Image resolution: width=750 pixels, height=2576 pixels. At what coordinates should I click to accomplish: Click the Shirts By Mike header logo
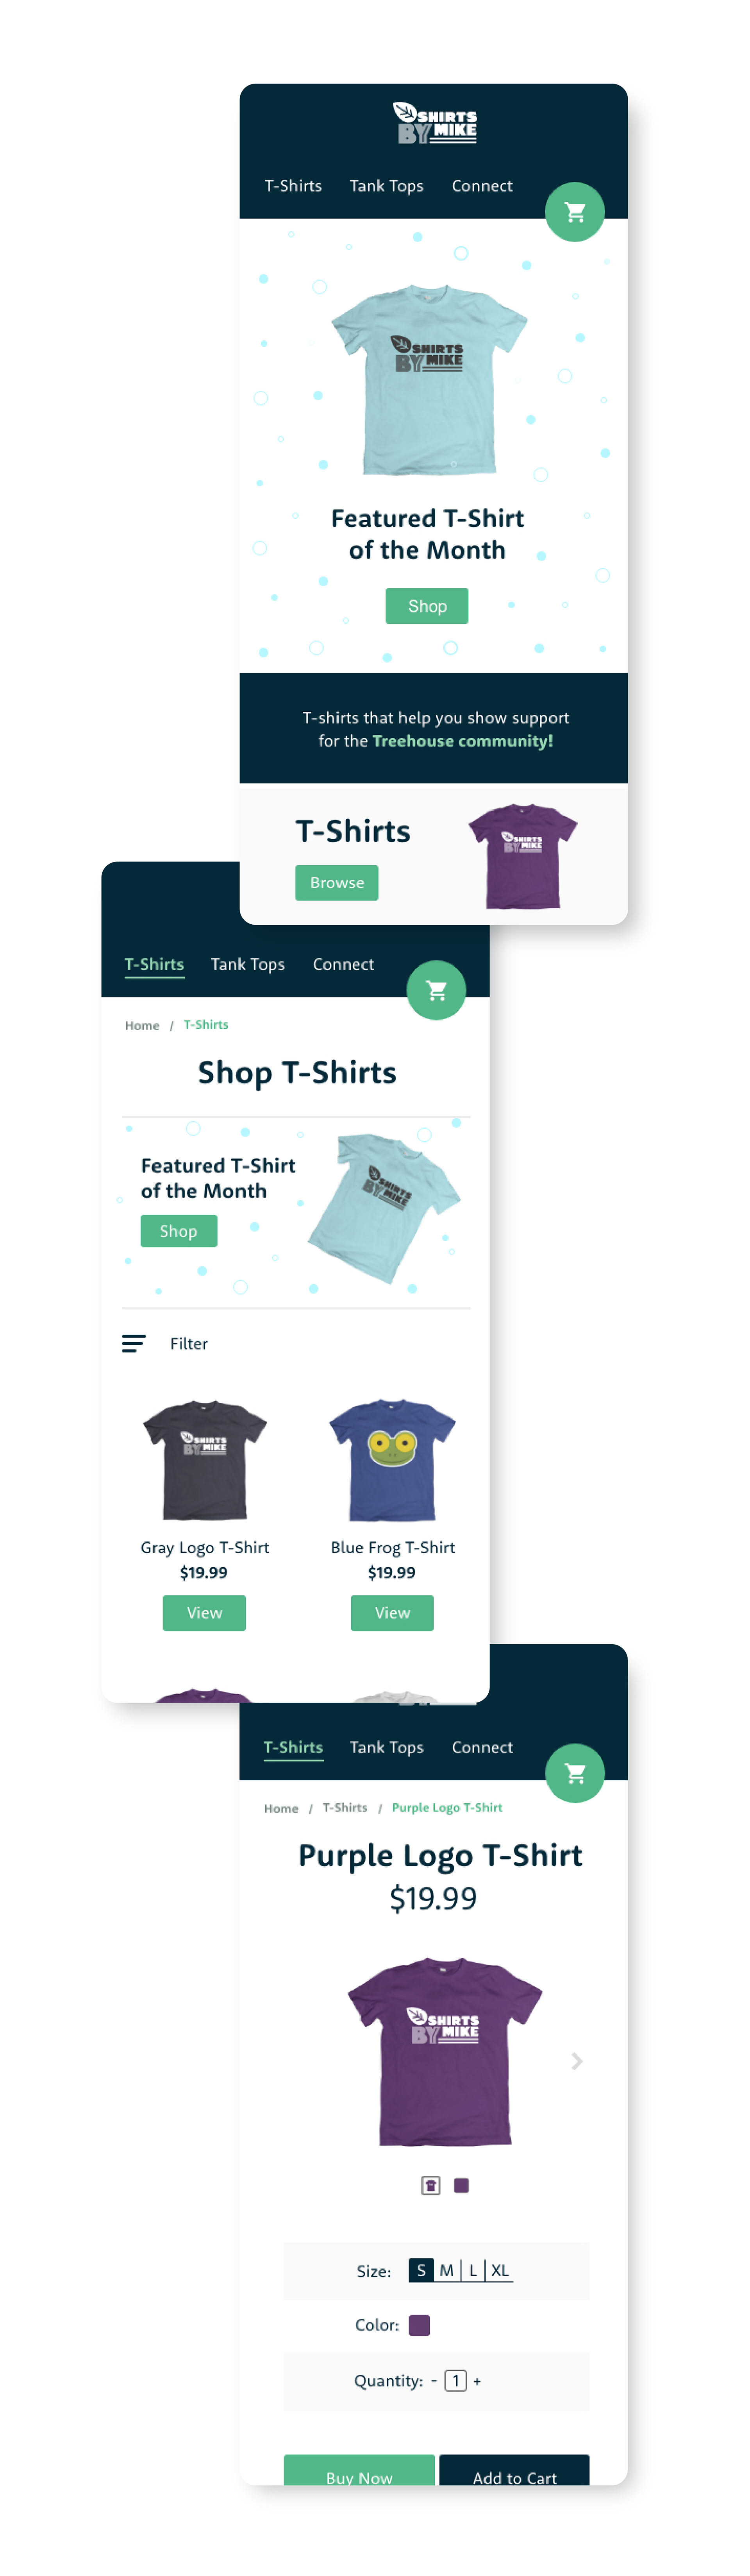coord(435,124)
